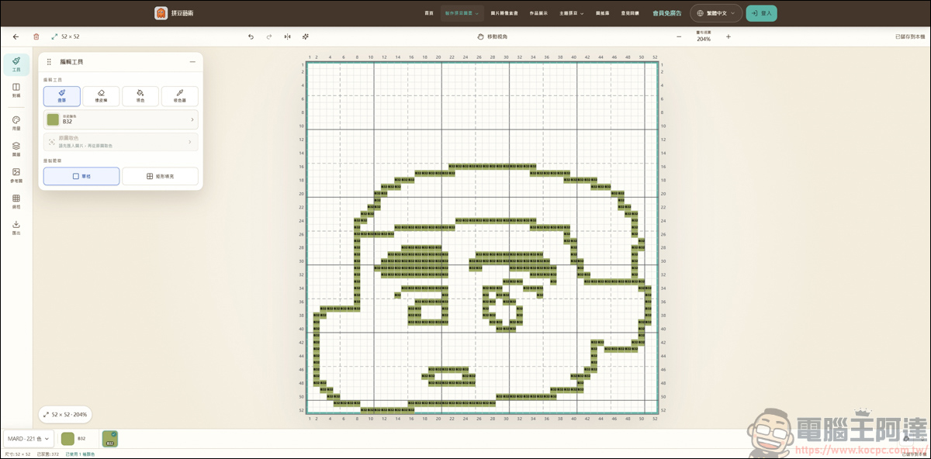Image resolution: width=931 pixels, height=459 pixels.
Task: Open the MARD 221 color palette dropdown
Action: click(29, 439)
